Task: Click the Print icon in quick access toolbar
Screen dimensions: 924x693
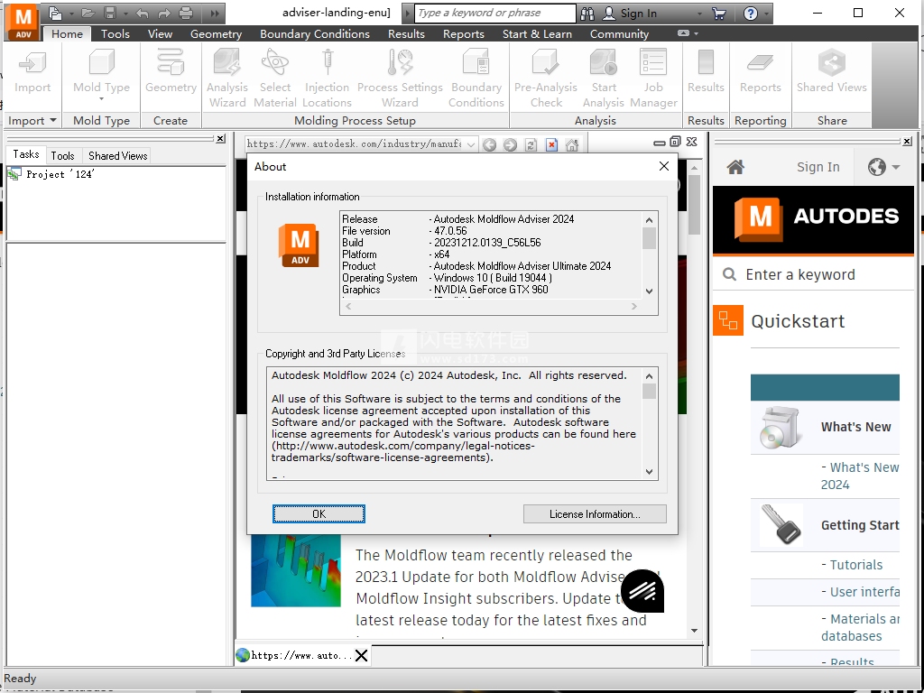Action: click(x=186, y=13)
